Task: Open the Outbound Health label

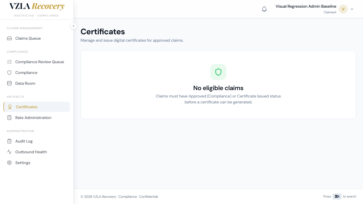Action: pos(31,152)
